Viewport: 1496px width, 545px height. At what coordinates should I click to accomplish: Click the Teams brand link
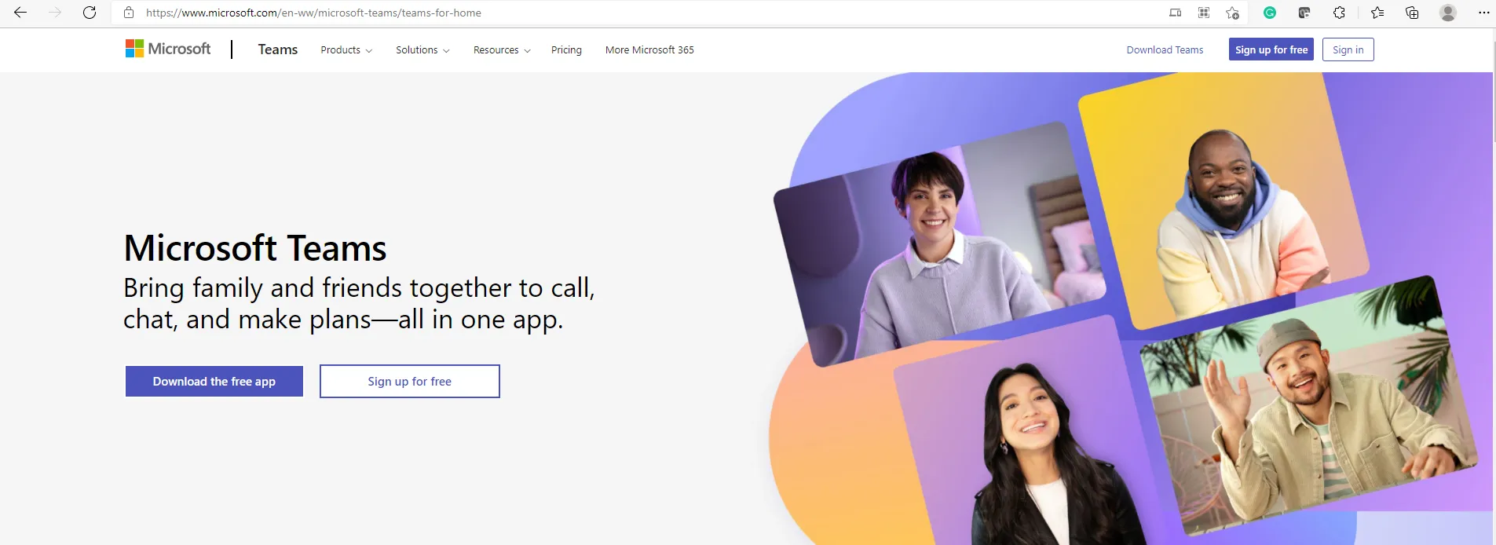[278, 49]
